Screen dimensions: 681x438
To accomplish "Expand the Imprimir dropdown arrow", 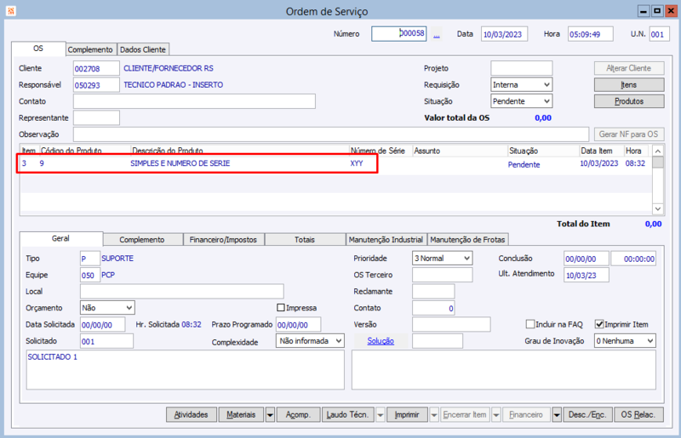I will pyautogui.click(x=434, y=414).
